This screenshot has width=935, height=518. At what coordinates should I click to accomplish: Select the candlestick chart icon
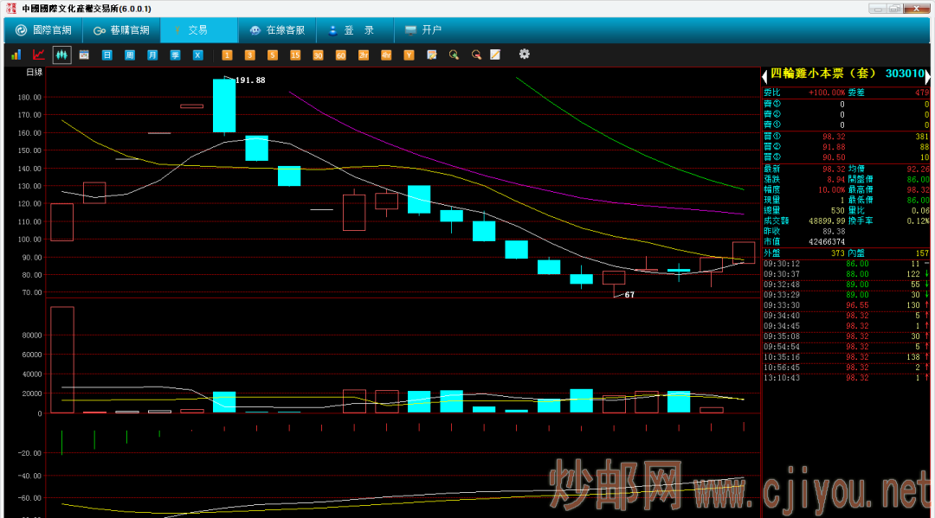pyautogui.click(x=61, y=54)
